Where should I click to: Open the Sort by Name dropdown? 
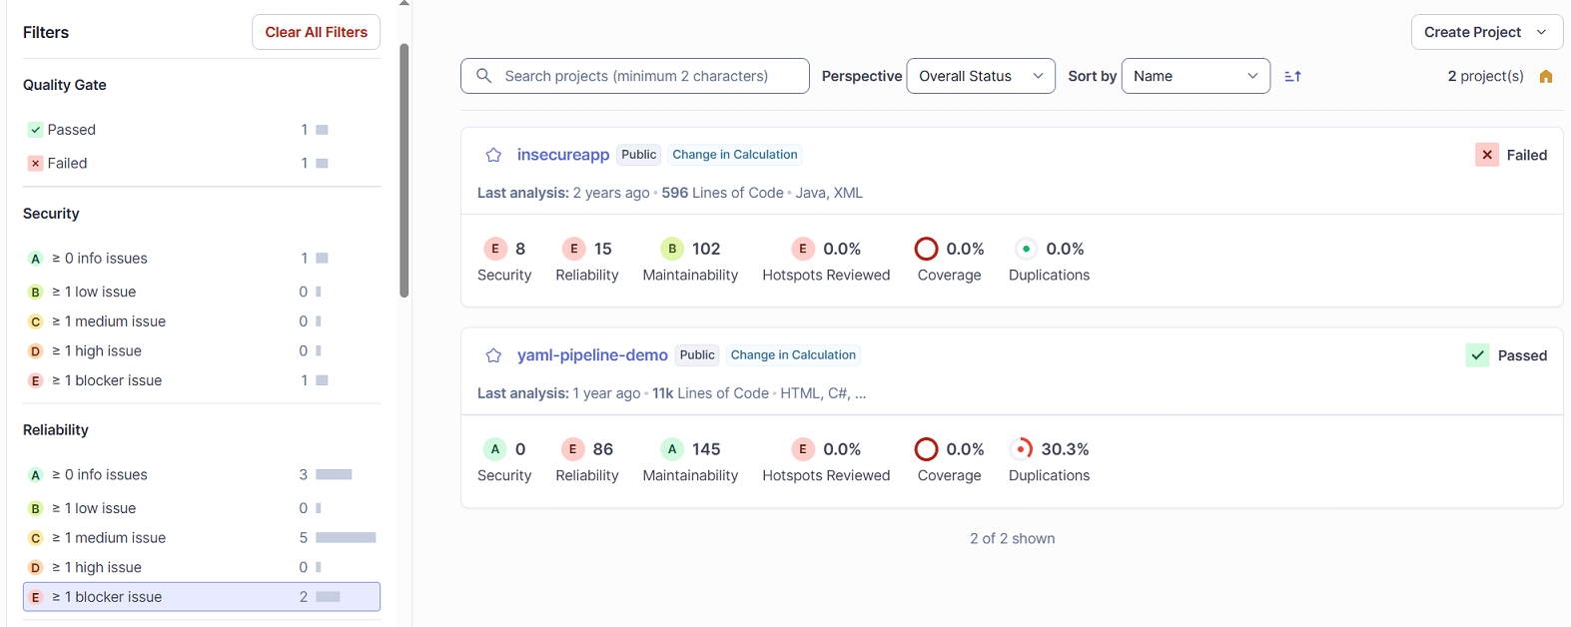coord(1194,76)
